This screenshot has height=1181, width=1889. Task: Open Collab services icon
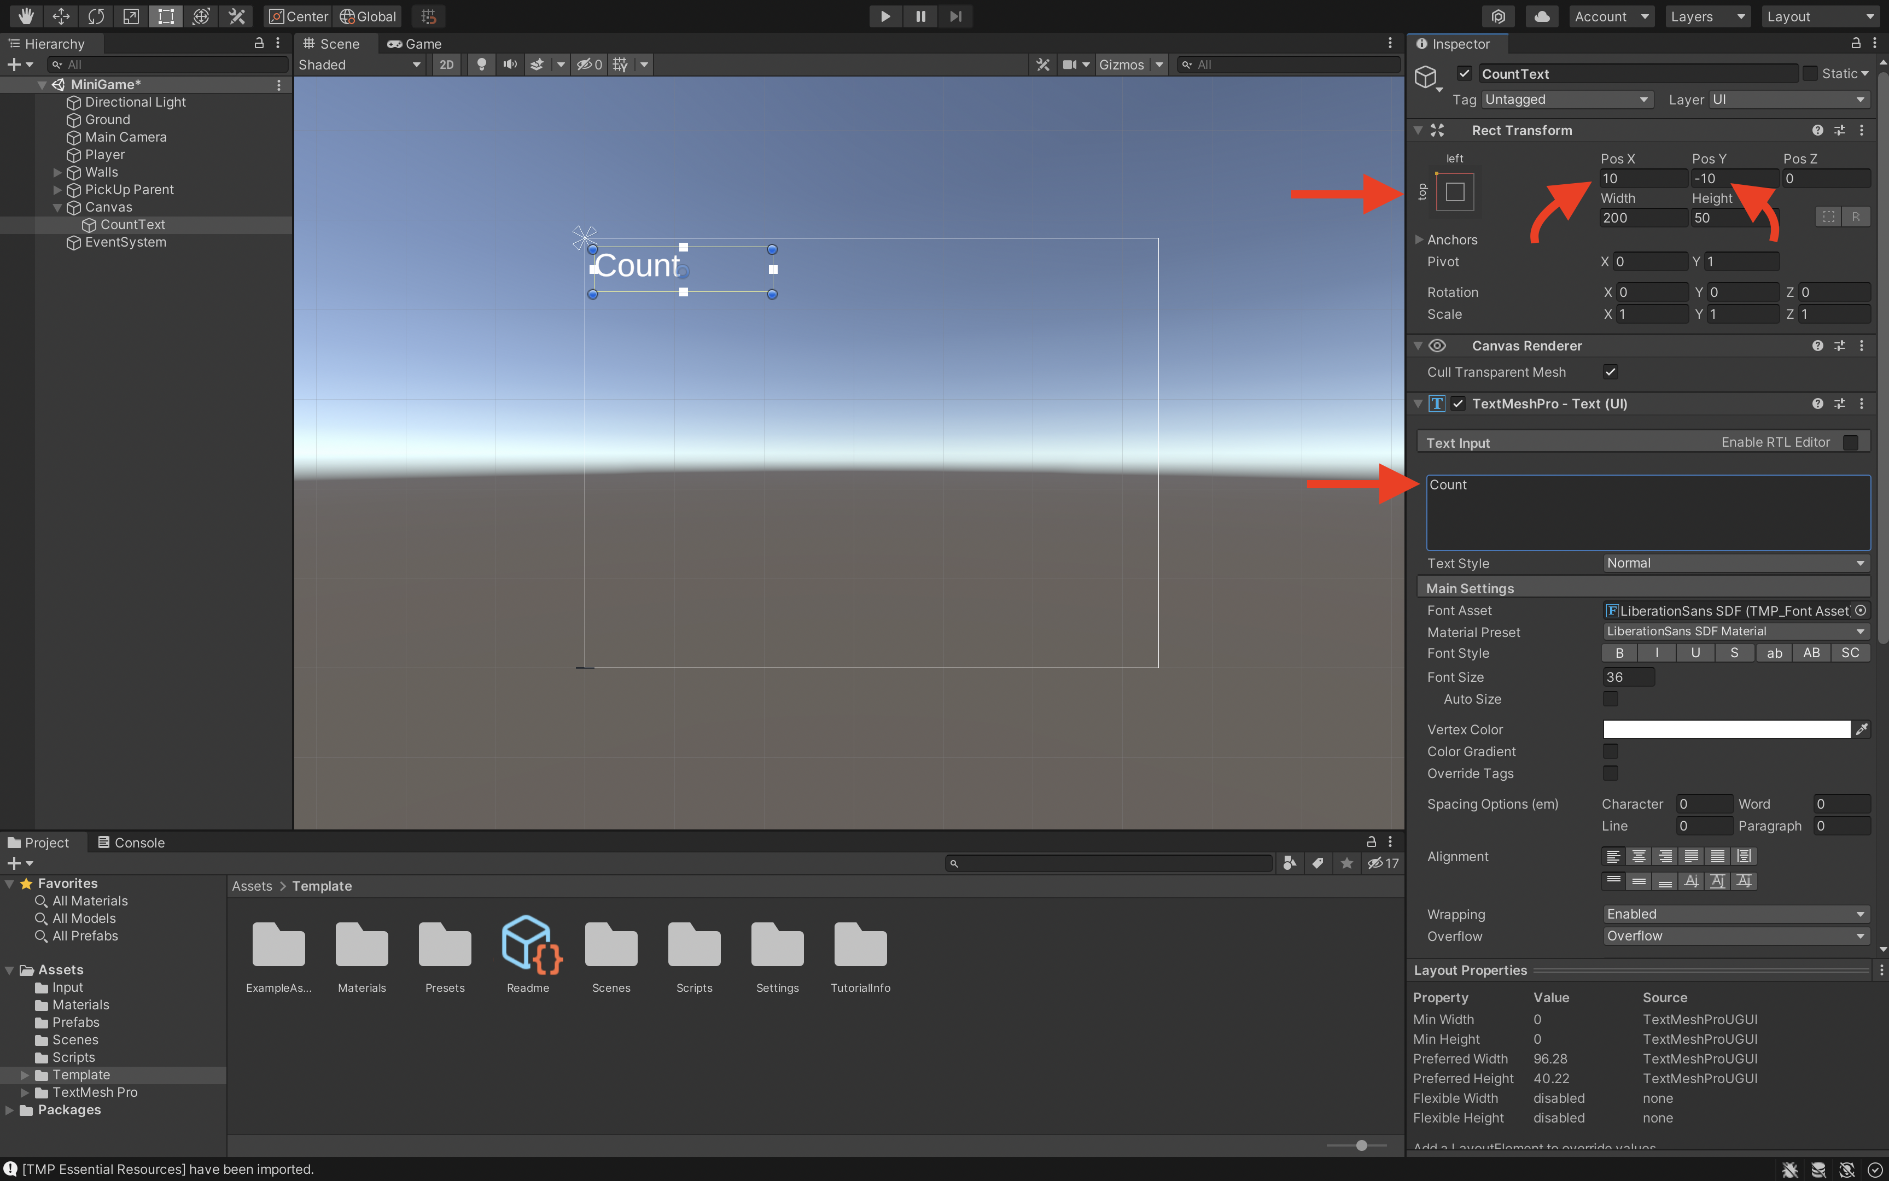[1497, 16]
